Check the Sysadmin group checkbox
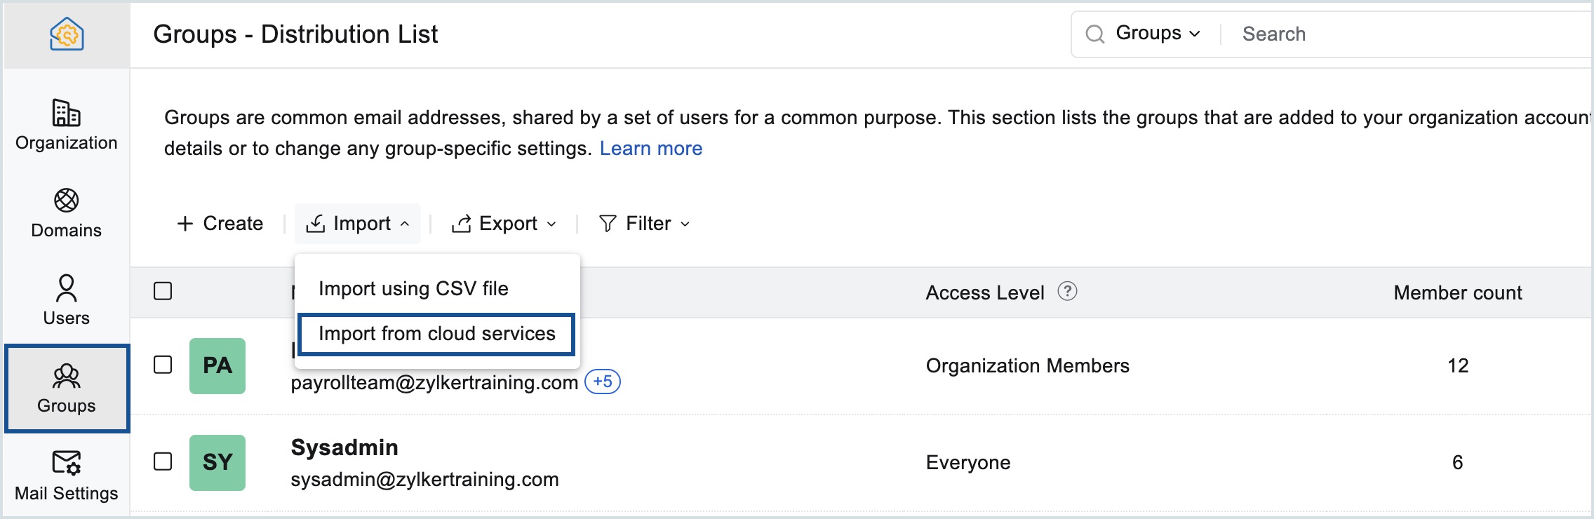 click(163, 461)
